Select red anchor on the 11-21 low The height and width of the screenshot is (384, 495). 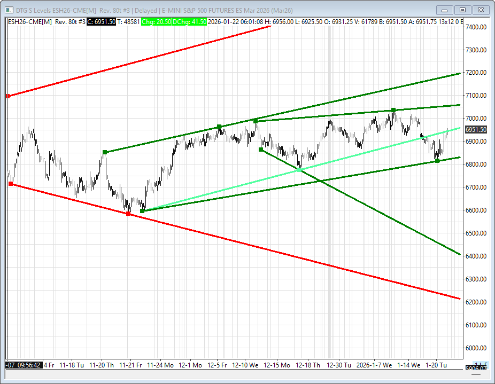tap(128, 214)
